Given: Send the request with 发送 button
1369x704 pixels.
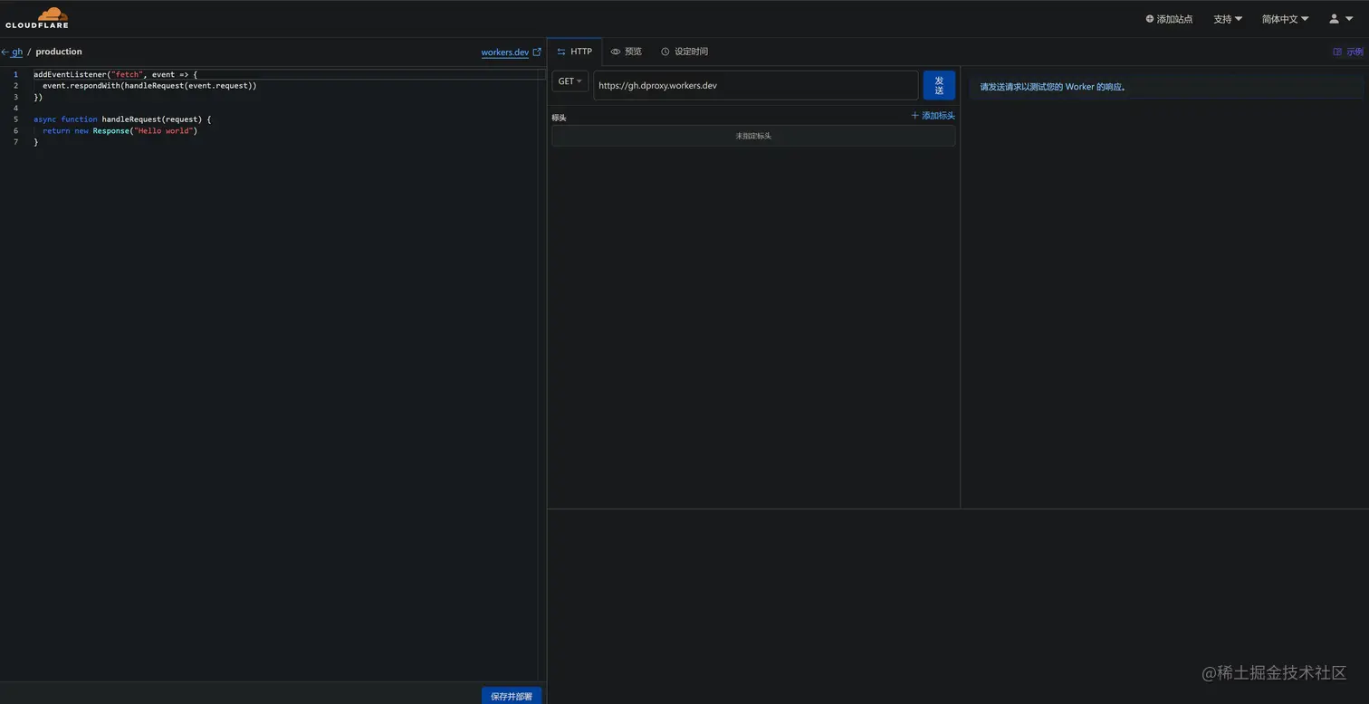Looking at the screenshot, I should coord(939,85).
